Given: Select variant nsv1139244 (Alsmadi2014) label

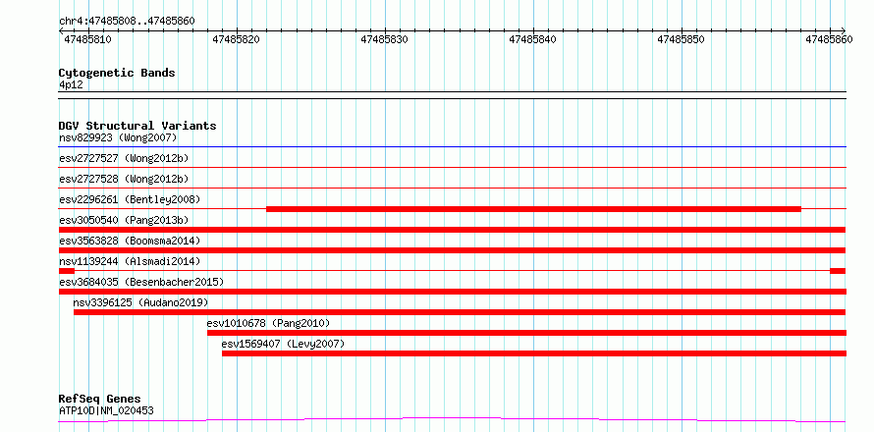Looking at the screenshot, I should [x=130, y=261].
